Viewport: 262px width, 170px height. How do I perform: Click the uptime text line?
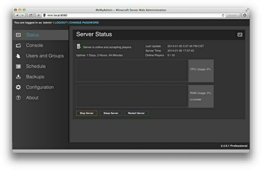pyautogui.click(x=100, y=55)
